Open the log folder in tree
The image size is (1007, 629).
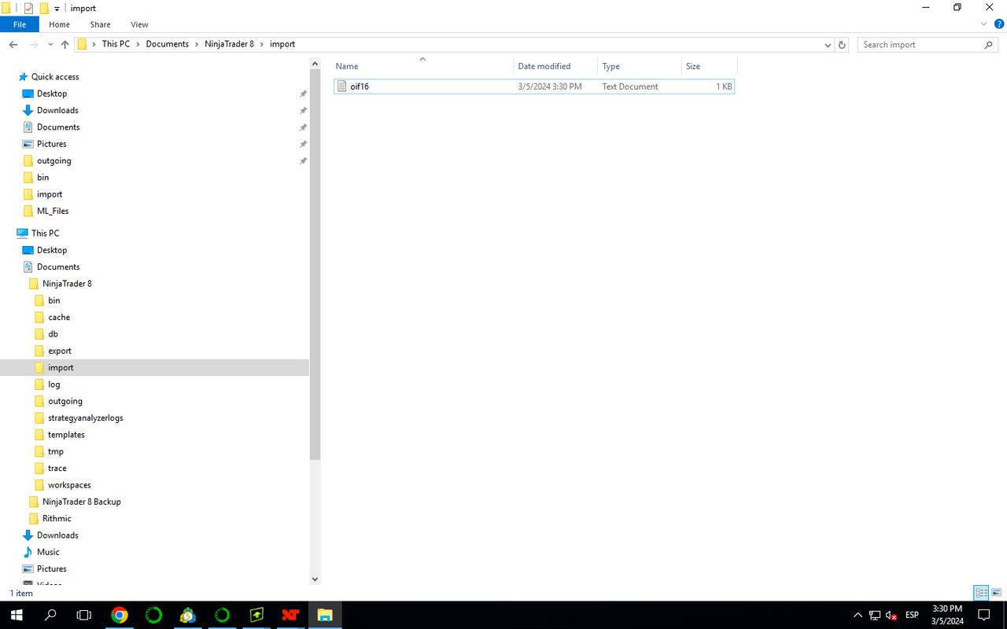54,384
